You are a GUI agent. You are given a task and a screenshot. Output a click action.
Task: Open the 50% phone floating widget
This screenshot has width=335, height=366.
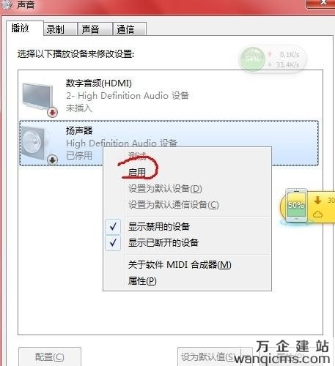pyautogui.click(x=296, y=205)
